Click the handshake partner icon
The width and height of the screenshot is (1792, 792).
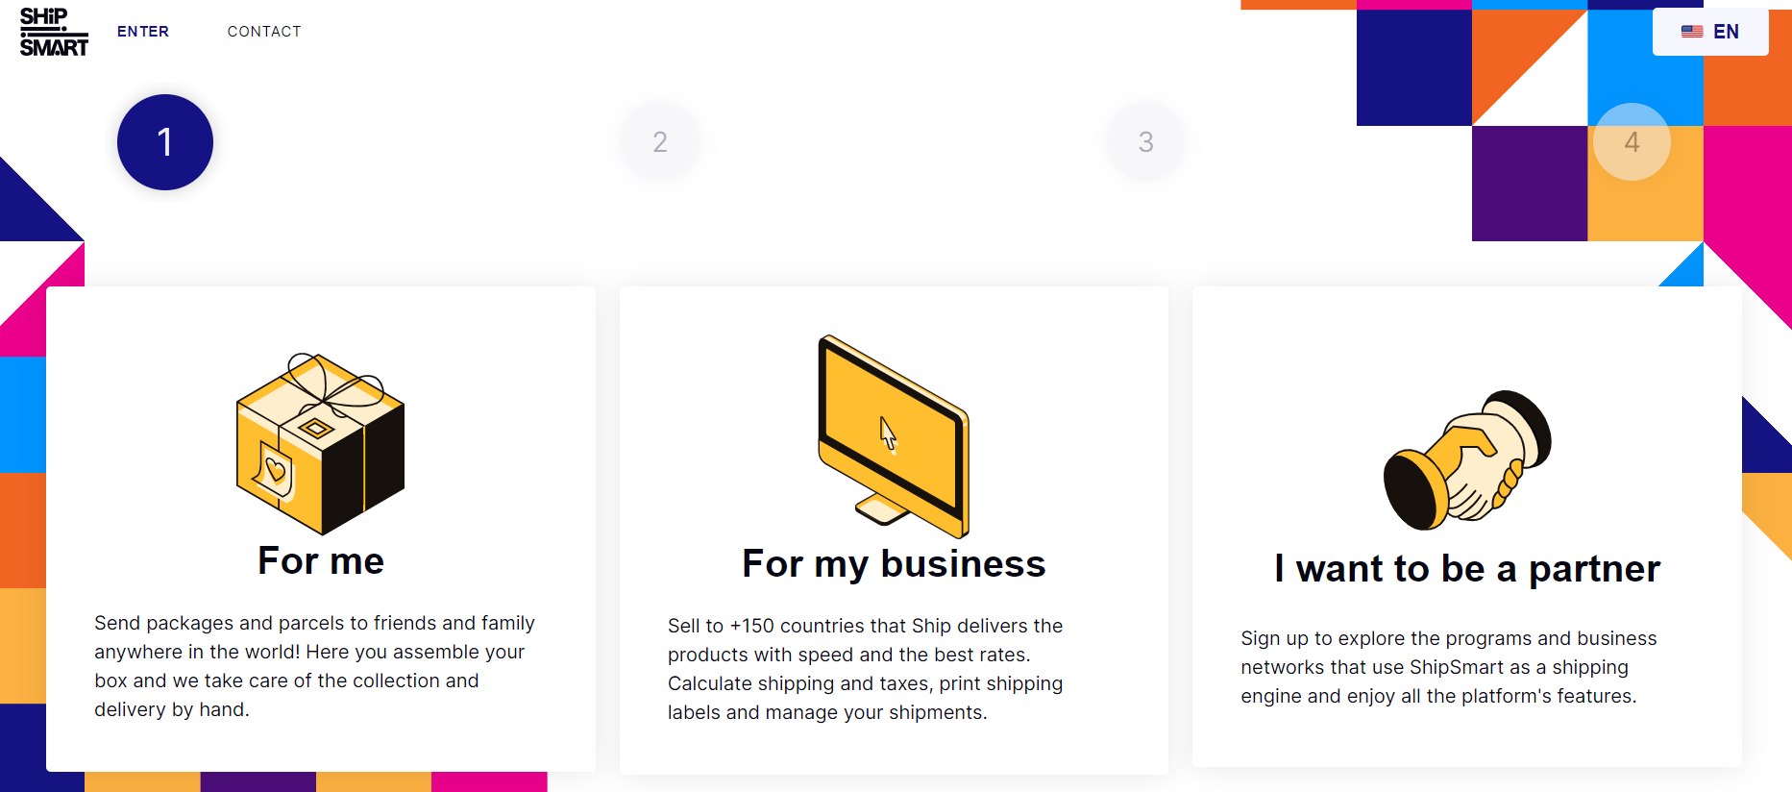click(x=1467, y=459)
